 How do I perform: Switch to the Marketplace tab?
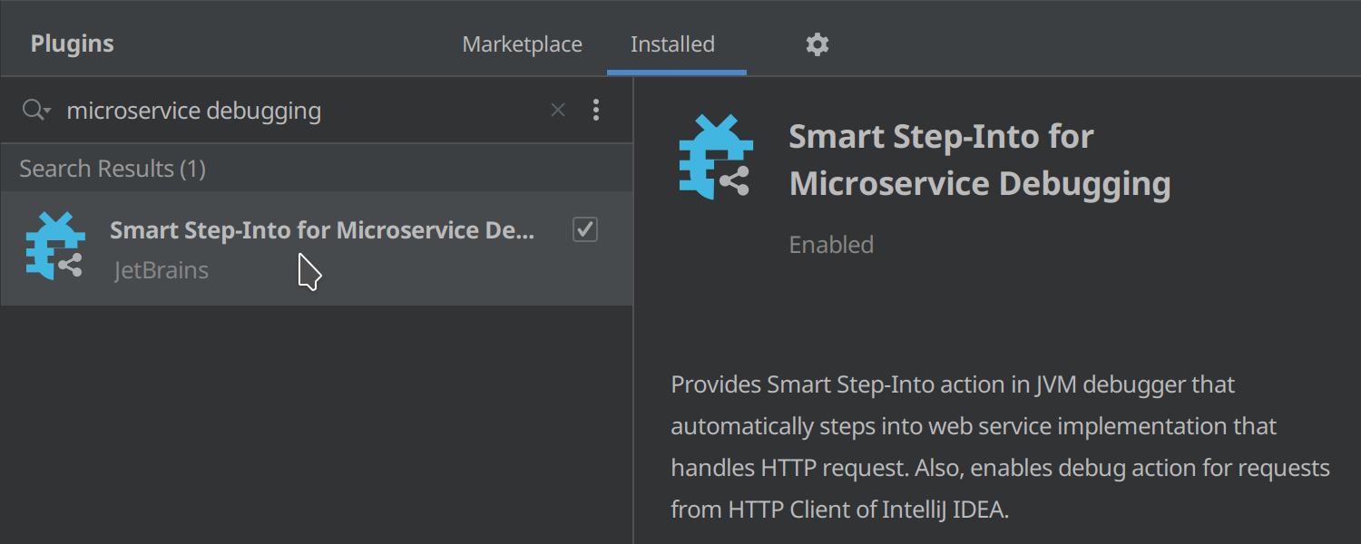pos(523,44)
